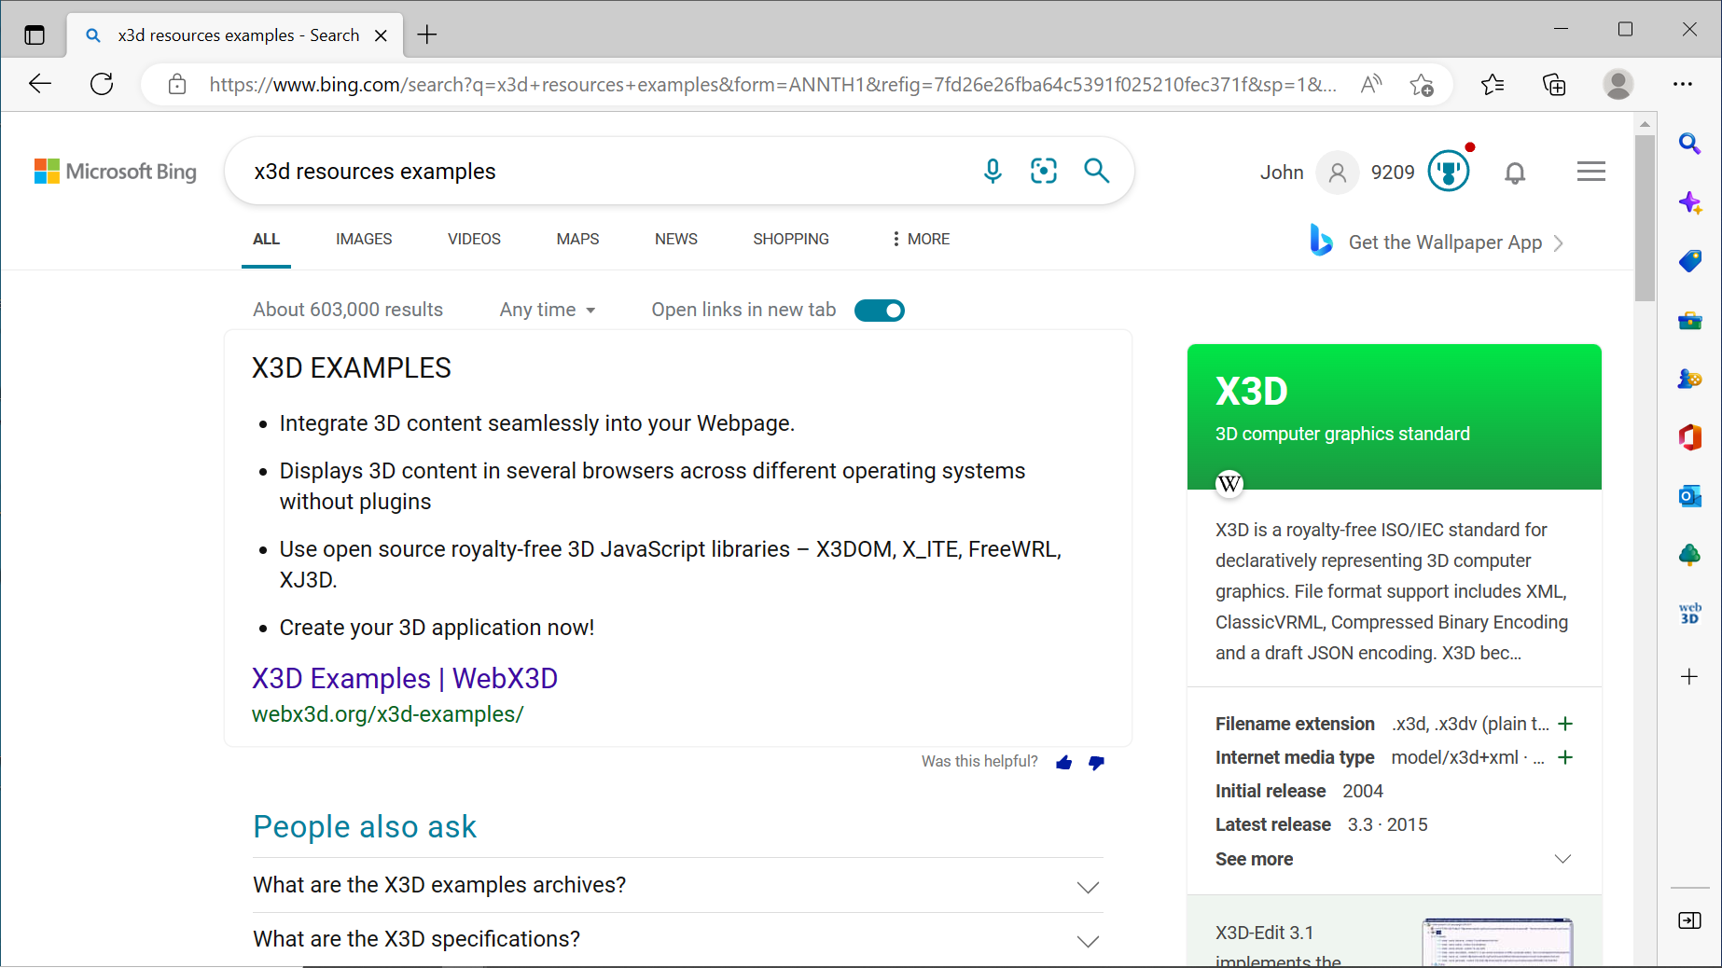Open the 9209 rewards points
The image size is (1722, 968).
click(1393, 173)
